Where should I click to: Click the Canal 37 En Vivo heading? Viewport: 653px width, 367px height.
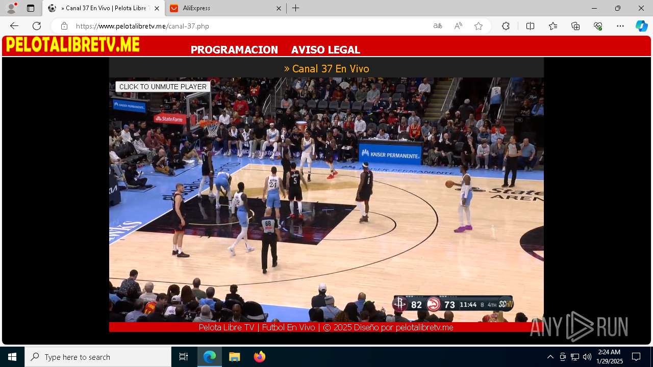pos(326,68)
